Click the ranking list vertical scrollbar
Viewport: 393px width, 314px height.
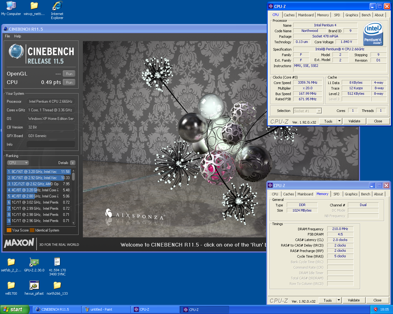(73, 197)
